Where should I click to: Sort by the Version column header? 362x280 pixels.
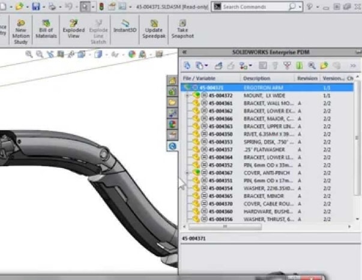tap(333, 78)
